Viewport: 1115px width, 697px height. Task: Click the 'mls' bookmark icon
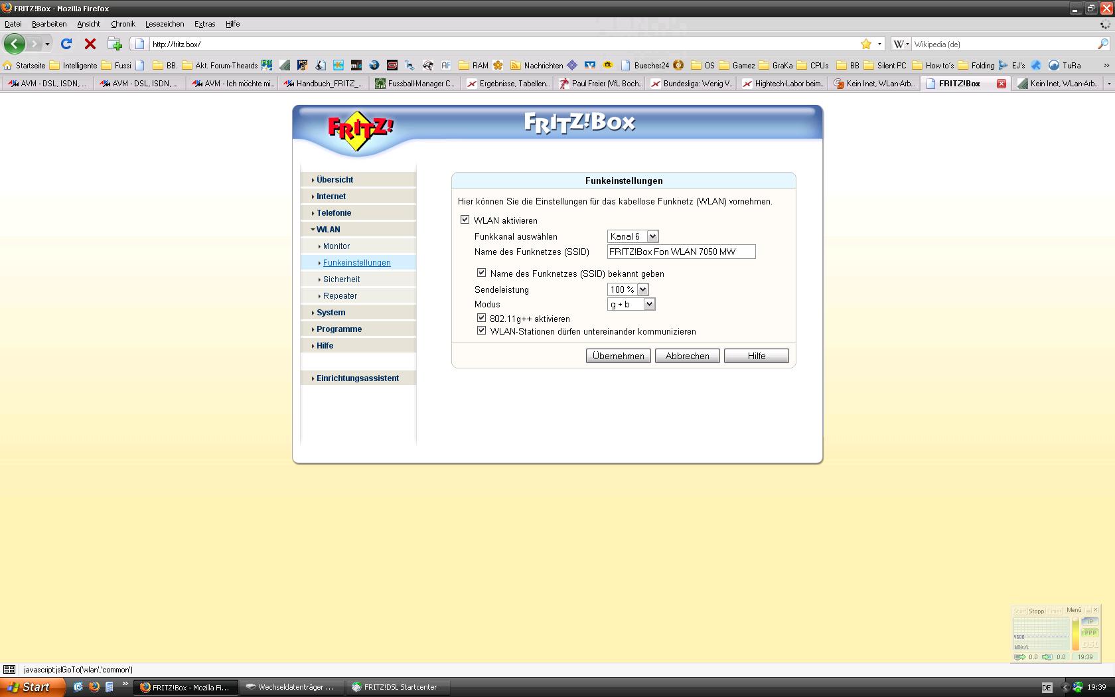(356, 65)
